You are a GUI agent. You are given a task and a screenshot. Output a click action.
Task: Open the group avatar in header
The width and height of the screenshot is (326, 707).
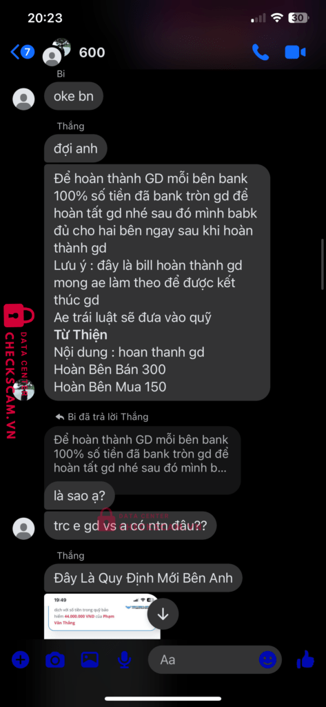click(57, 52)
